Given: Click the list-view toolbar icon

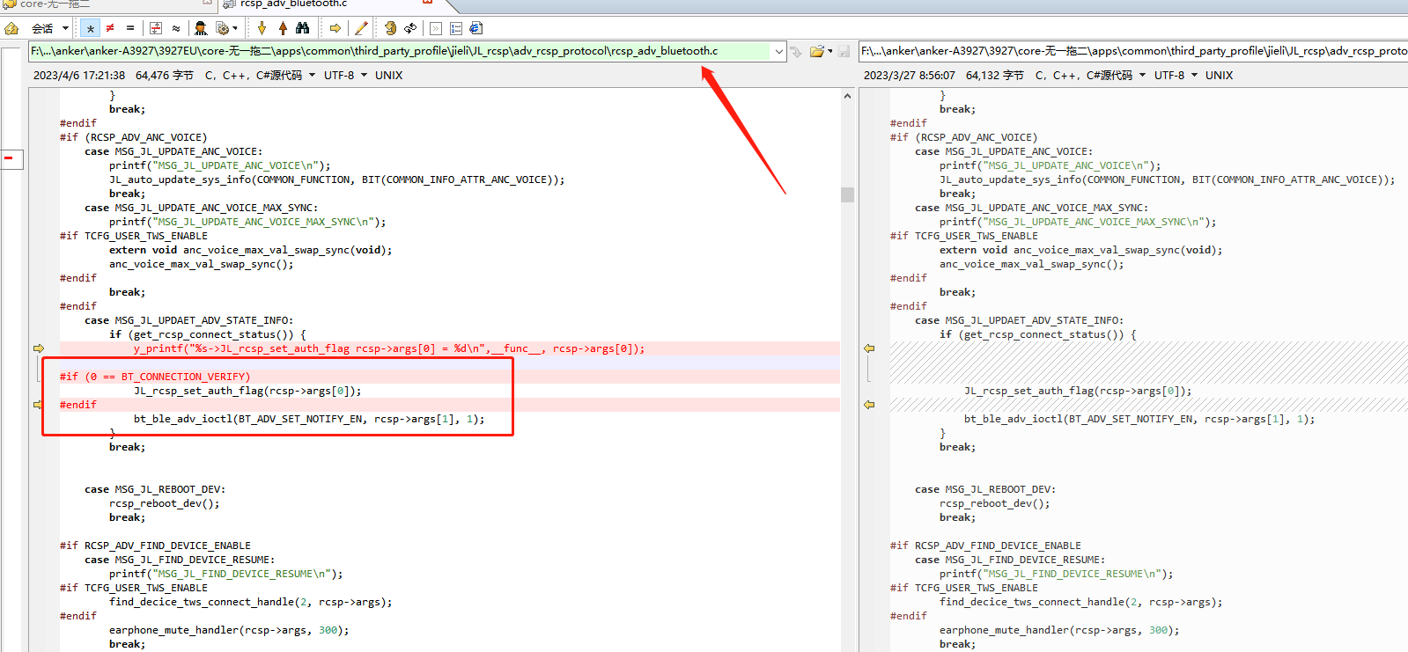Looking at the screenshot, I should pos(456,28).
